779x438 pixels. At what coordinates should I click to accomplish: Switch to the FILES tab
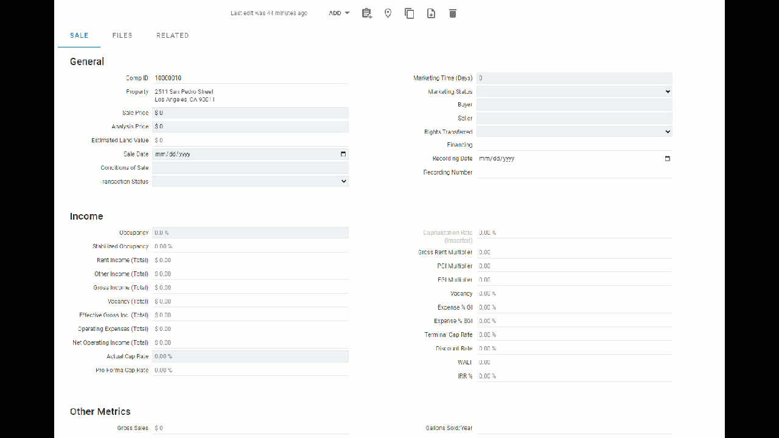pyautogui.click(x=122, y=35)
